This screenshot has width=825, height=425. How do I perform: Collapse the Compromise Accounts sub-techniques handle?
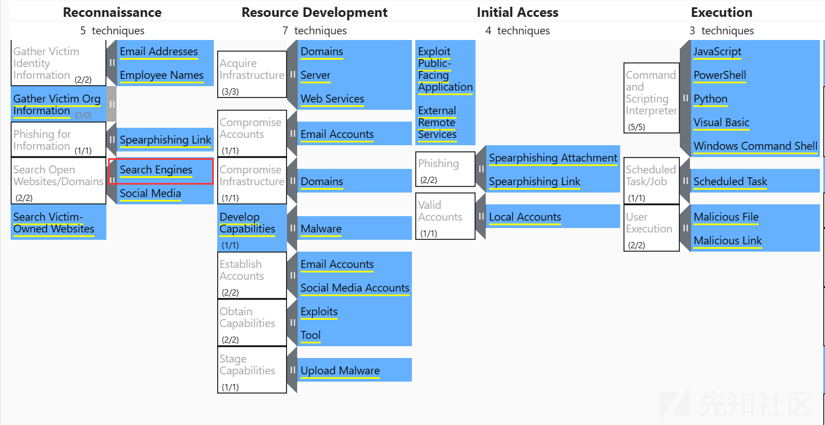point(293,133)
